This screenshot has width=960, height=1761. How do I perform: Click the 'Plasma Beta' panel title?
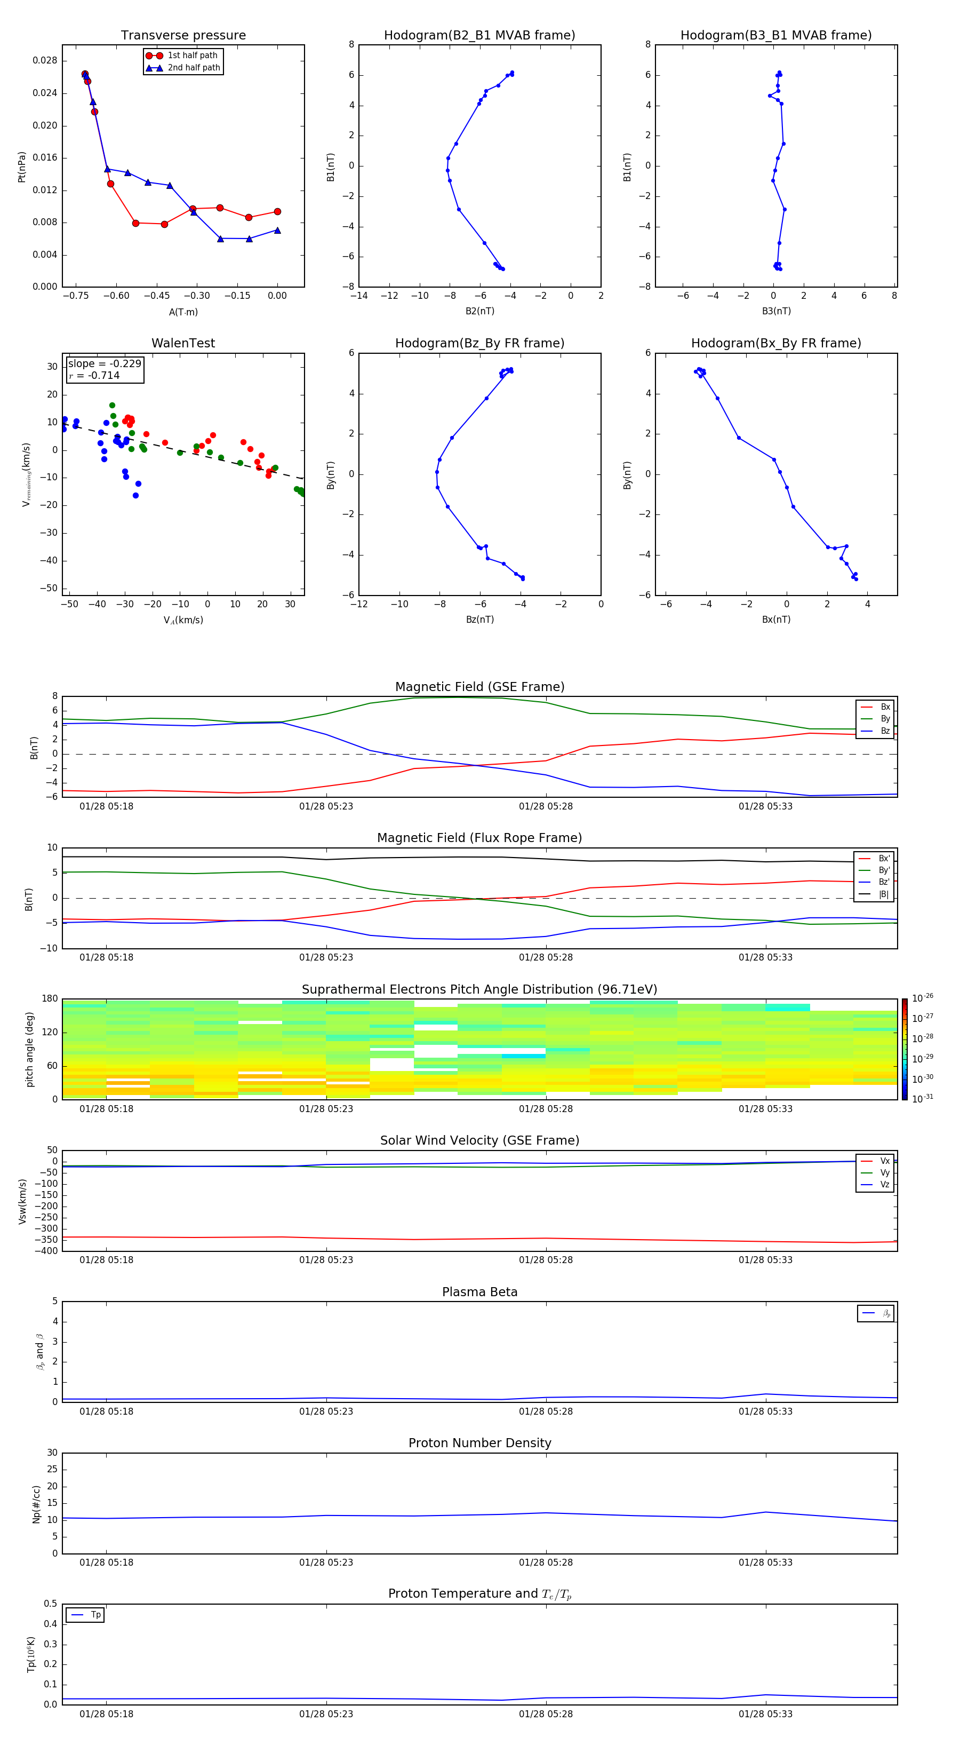coord(479,1292)
